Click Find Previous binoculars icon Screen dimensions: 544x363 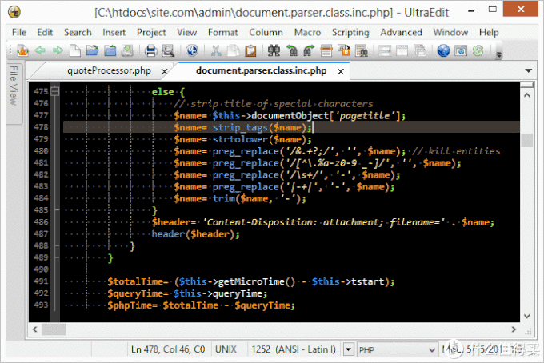pos(292,50)
